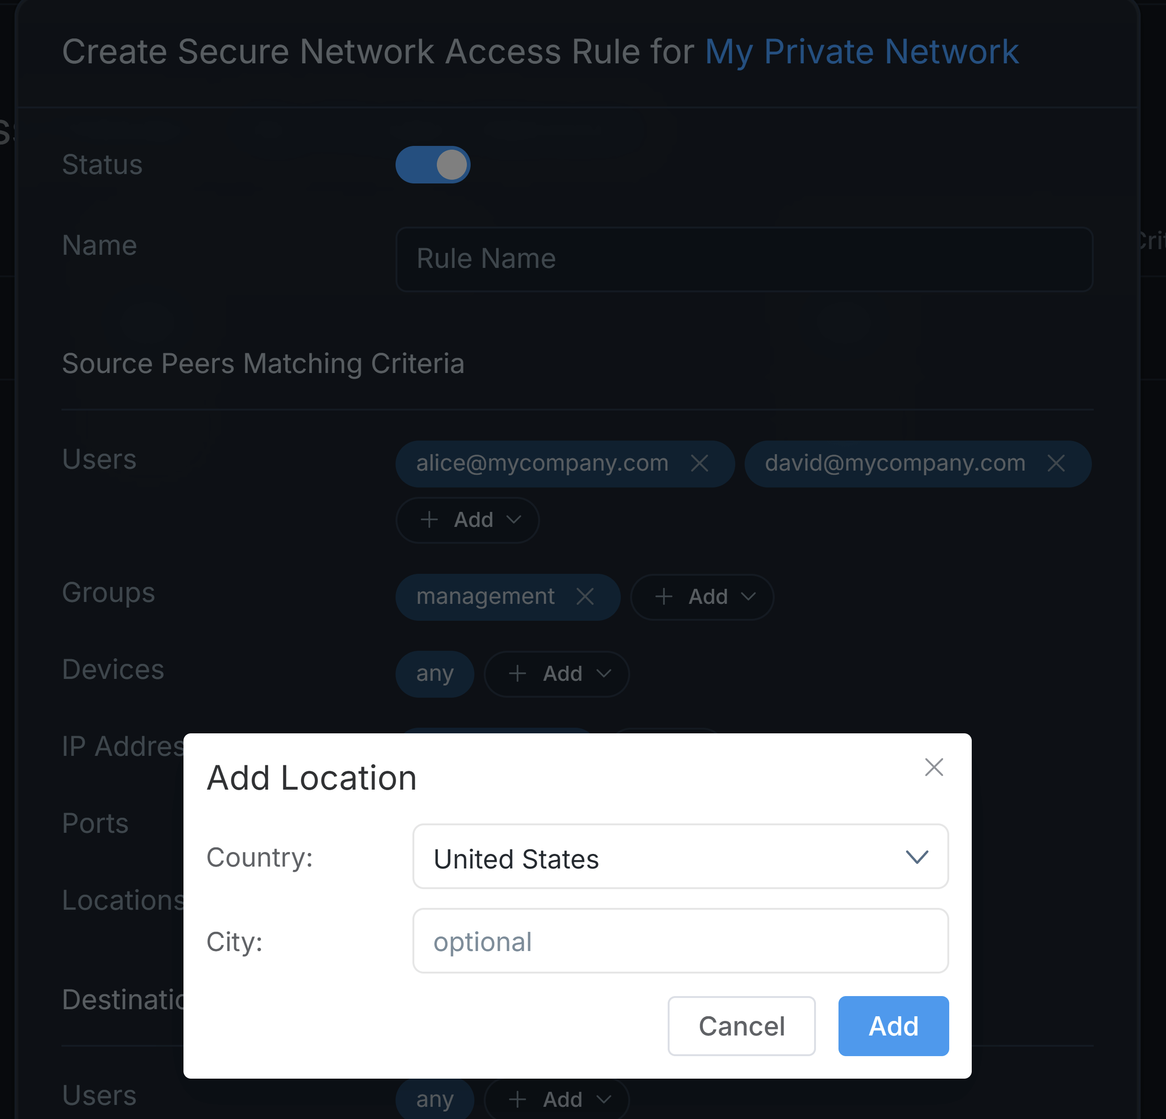The image size is (1166, 1119).
Task: Open the My Private Network link
Action: tap(861, 52)
